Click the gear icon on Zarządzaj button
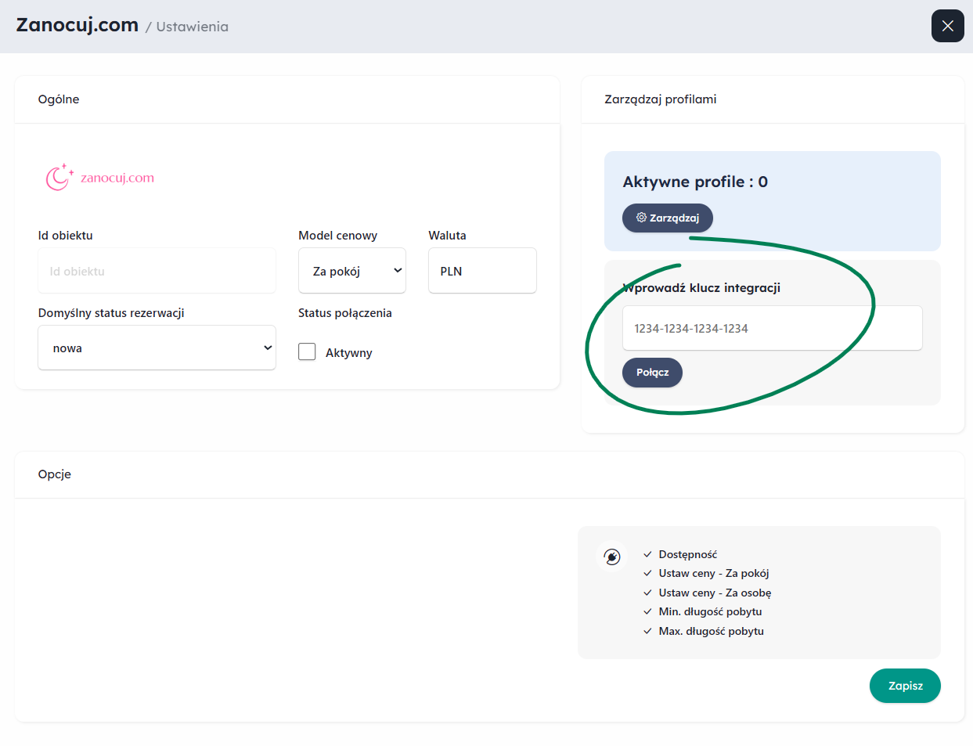Screen dimensions: 973x746 641,218
